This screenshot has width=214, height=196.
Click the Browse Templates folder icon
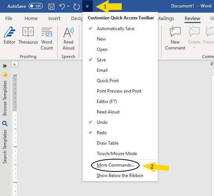(x=5, y=74)
